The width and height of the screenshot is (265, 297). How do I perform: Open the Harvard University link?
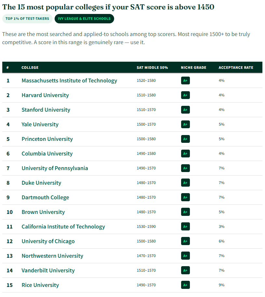click(45, 95)
